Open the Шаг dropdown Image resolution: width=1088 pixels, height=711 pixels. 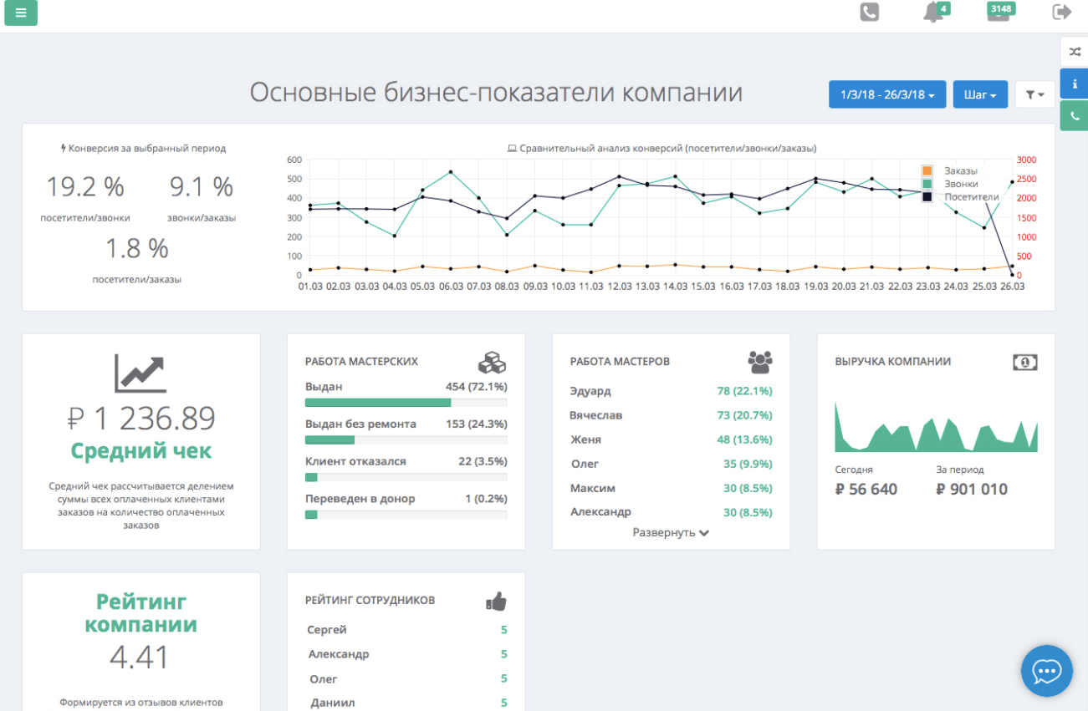click(979, 94)
